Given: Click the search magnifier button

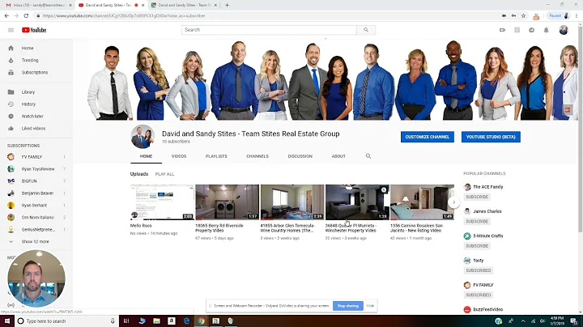Looking at the screenshot, I should pos(366,30).
